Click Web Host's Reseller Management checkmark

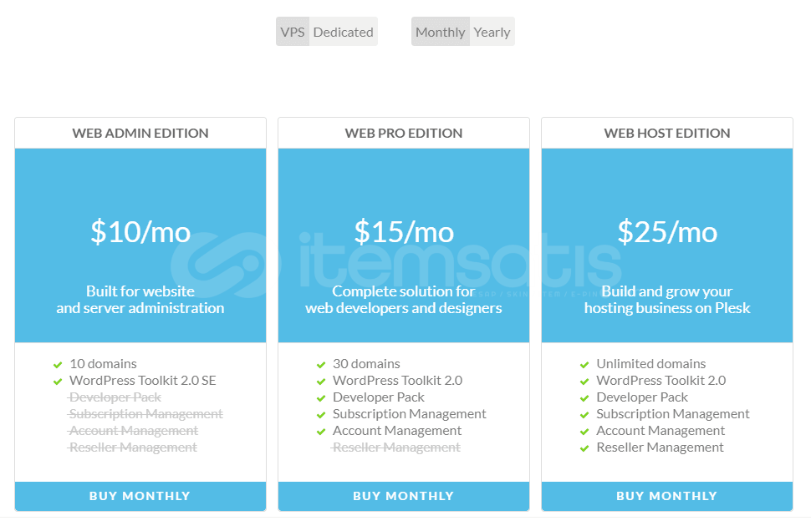[584, 448]
